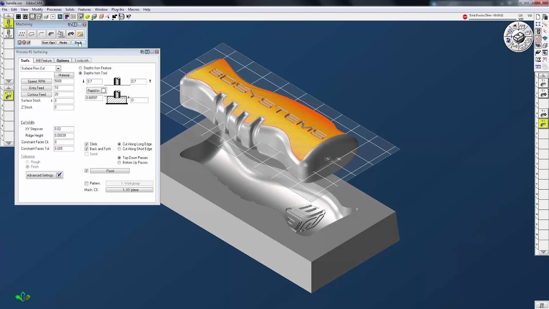Select the Depths from Feature radio button
This screenshot has width=549, height=309.
(80, 68)
